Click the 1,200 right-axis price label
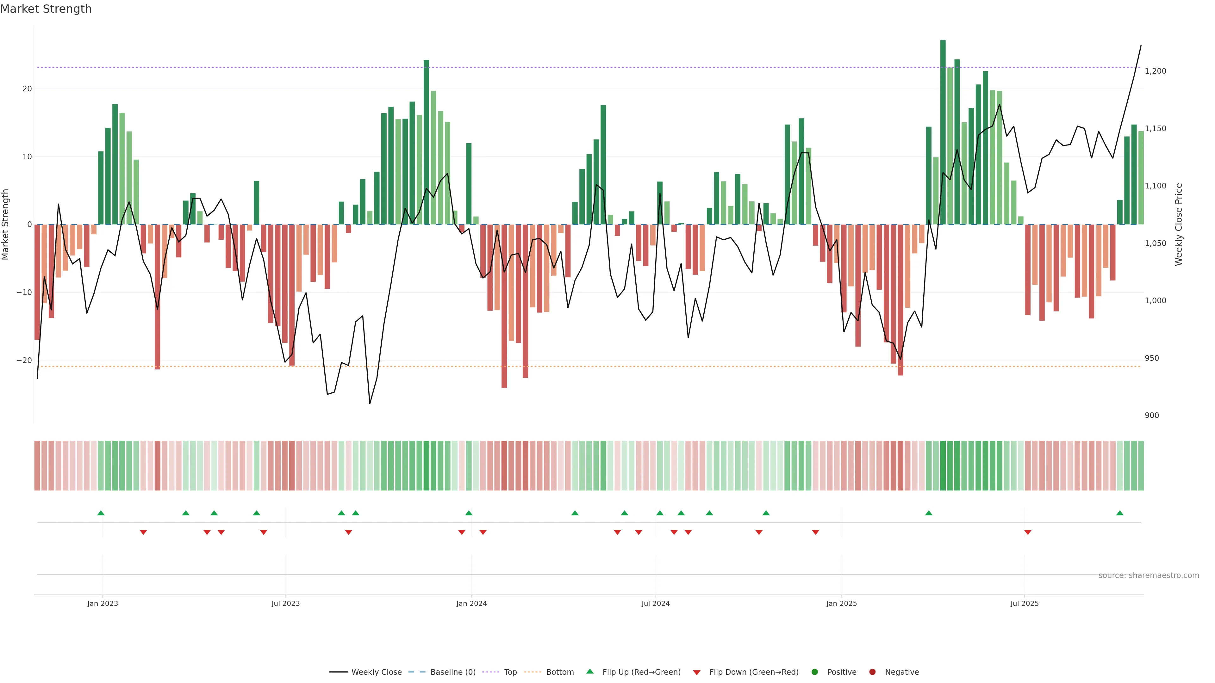The width and height of the screenshot is (1215, 683). [1155, 71]
